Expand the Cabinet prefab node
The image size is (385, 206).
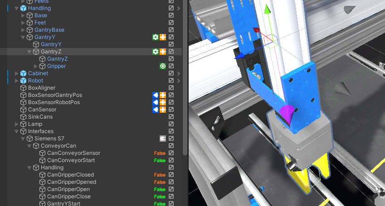(17, 73)
